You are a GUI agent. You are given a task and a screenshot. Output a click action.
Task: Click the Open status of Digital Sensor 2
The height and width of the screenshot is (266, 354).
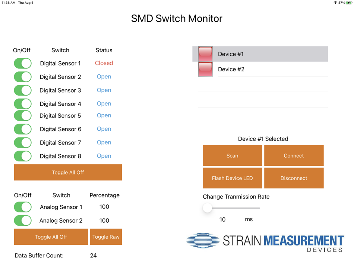point(104,77)
